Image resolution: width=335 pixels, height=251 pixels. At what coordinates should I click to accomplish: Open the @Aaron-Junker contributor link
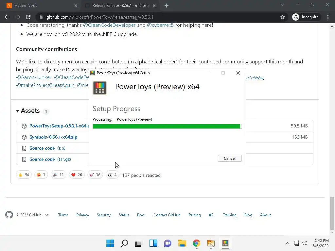[34, 77]
